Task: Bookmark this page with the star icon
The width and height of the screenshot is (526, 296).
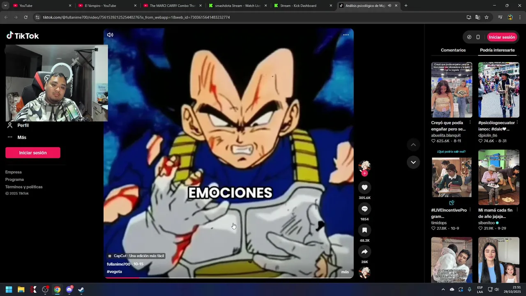Action: (x=487, y=17)
